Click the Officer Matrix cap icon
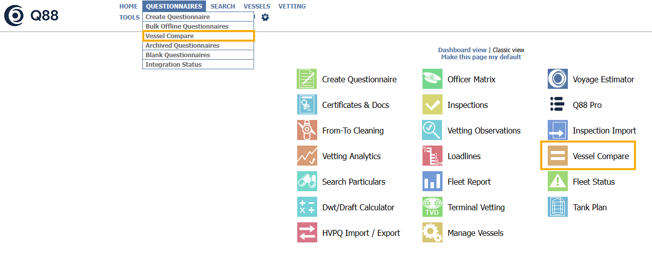 (x=432, y=79)
